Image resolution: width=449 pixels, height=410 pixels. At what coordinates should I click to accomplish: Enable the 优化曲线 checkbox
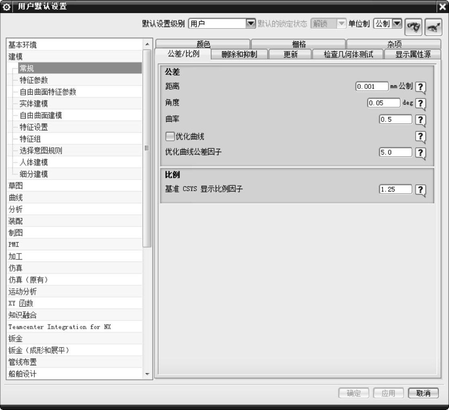170,136
